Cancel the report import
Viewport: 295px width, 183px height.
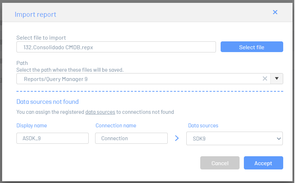pyautogui.click(x=220, y=163)
